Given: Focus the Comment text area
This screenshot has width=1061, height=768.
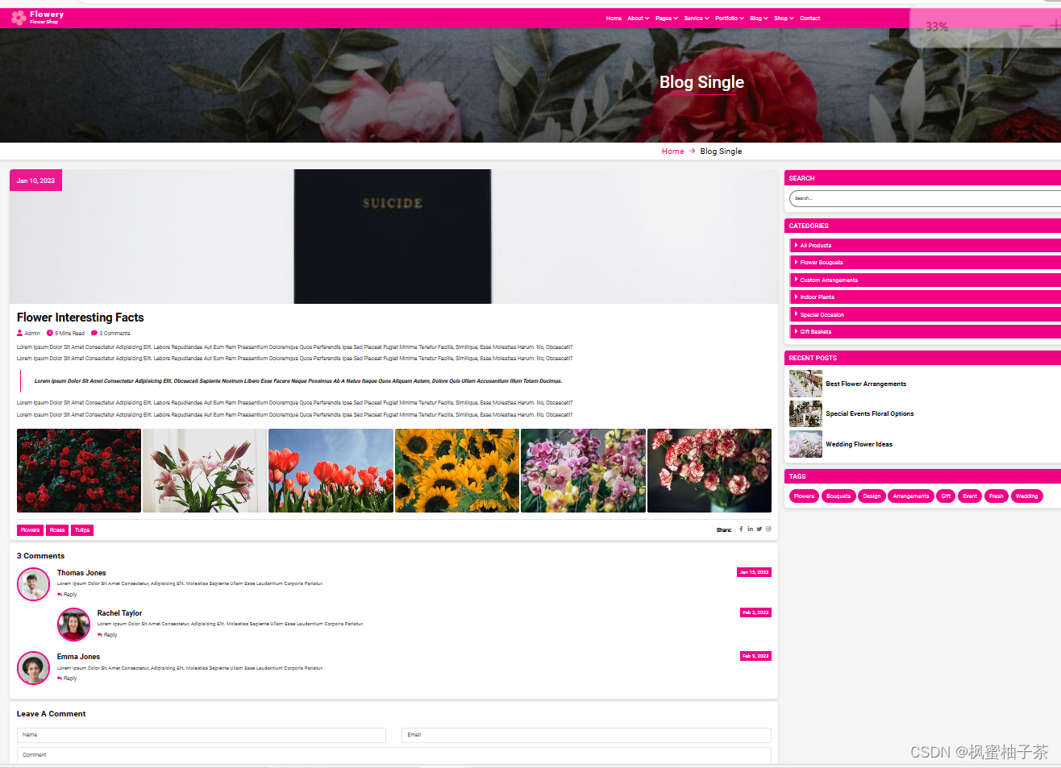Looking at the screenshot, I should pos(394,756).
